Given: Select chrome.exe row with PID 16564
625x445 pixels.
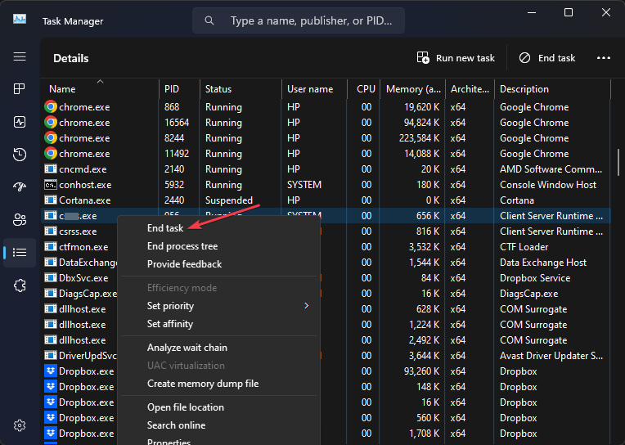Looking at the screenshot, I should 325,123.
